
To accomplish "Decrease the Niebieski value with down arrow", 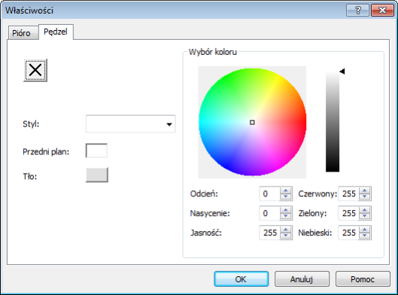I will click(x=365, y=236).
